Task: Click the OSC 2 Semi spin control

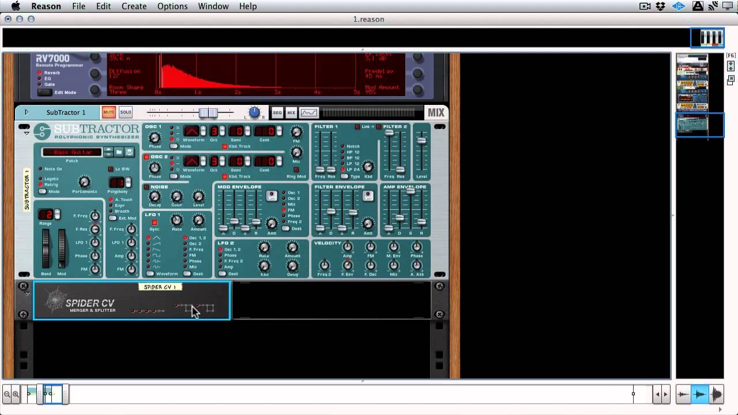Action: (248, 161)
